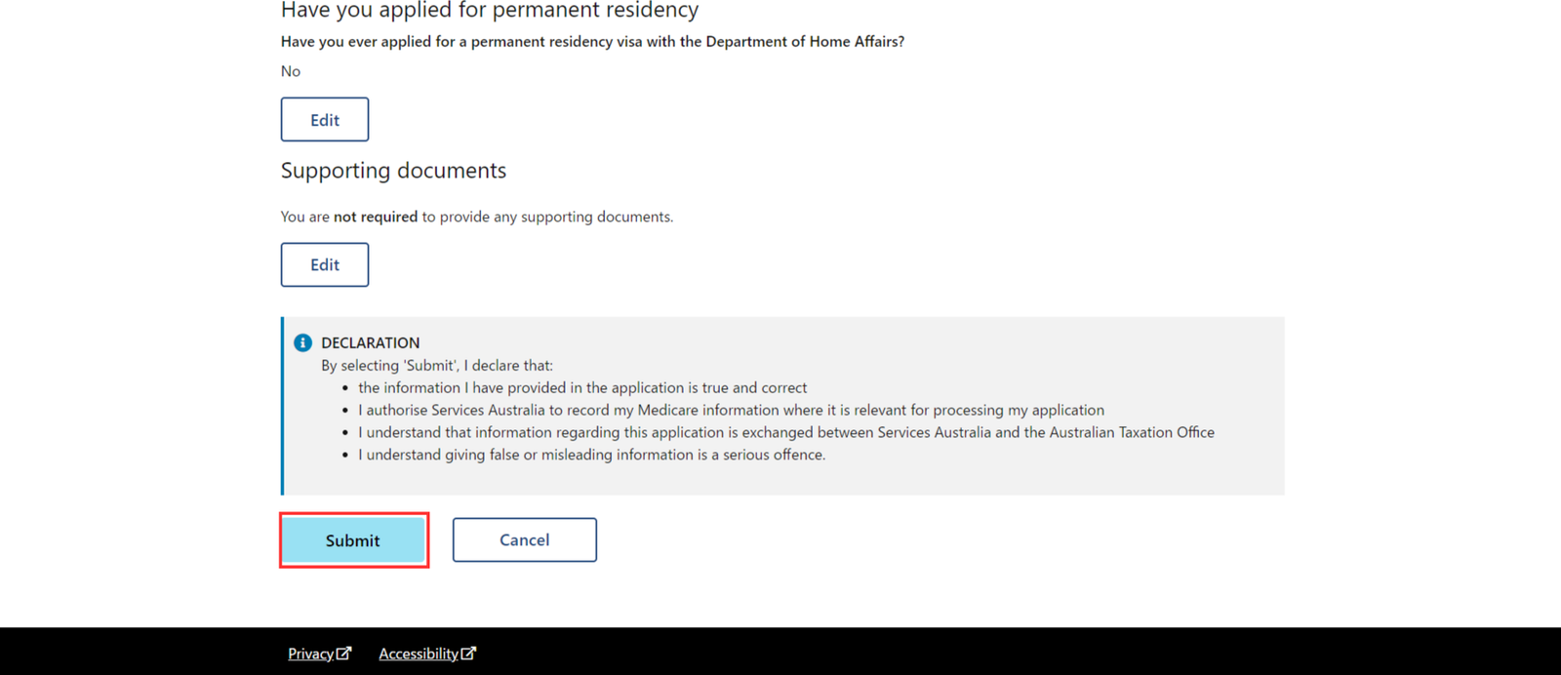Screen dimensions: 1561x675
Task: Click the 'No' answer text
Action: coord(291,71)
